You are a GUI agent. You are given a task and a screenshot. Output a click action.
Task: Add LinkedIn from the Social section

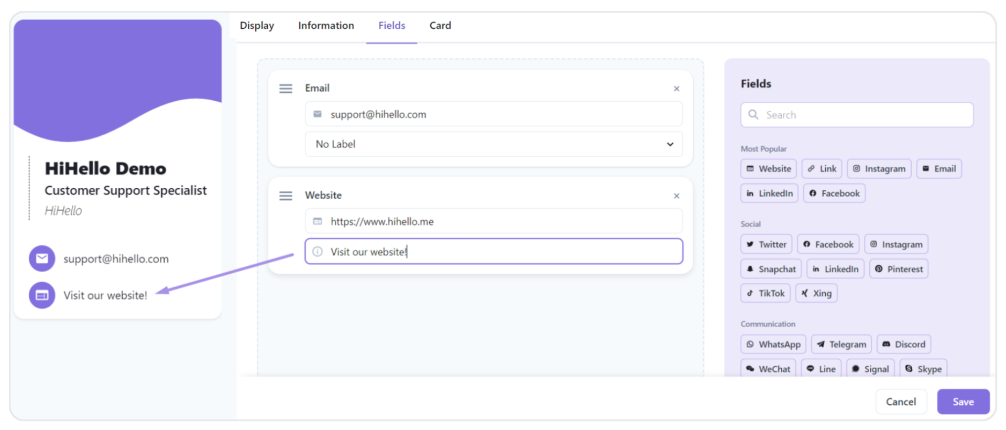click(835, 269)
